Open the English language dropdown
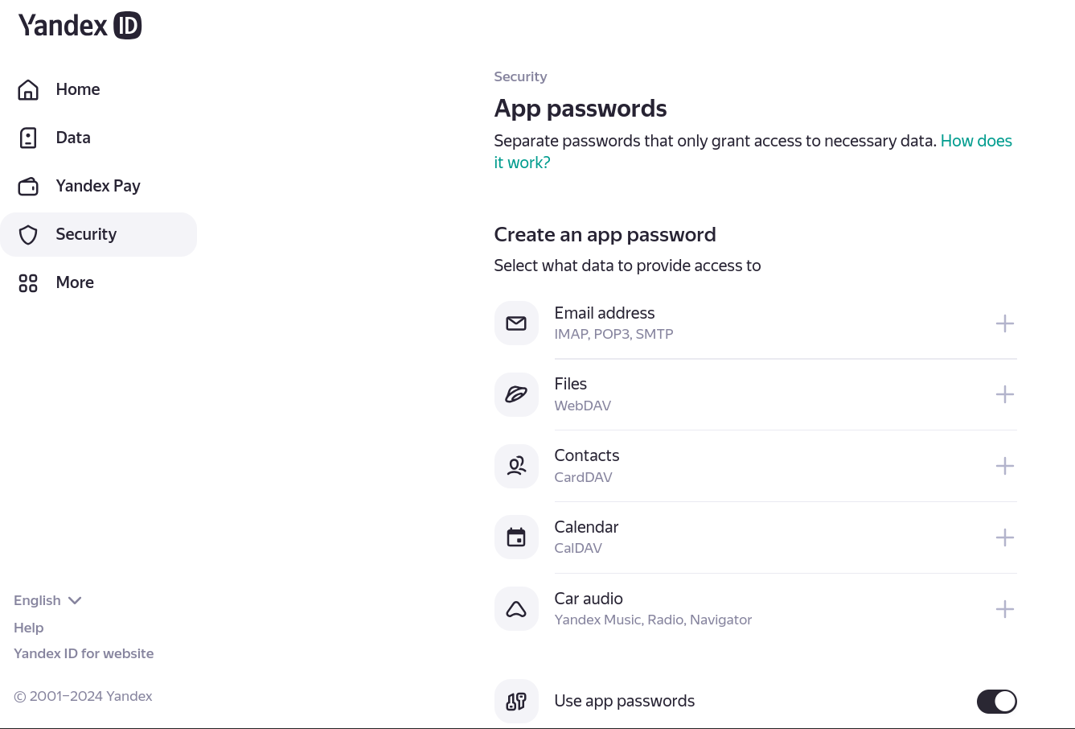The height and width of the screenshot is (729, 1075). (x=47, y=600)
